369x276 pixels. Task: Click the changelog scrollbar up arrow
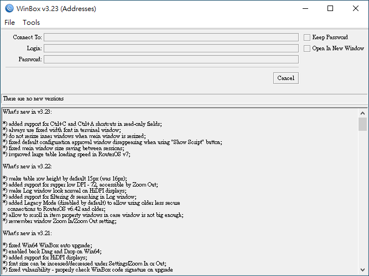point(362,113)
